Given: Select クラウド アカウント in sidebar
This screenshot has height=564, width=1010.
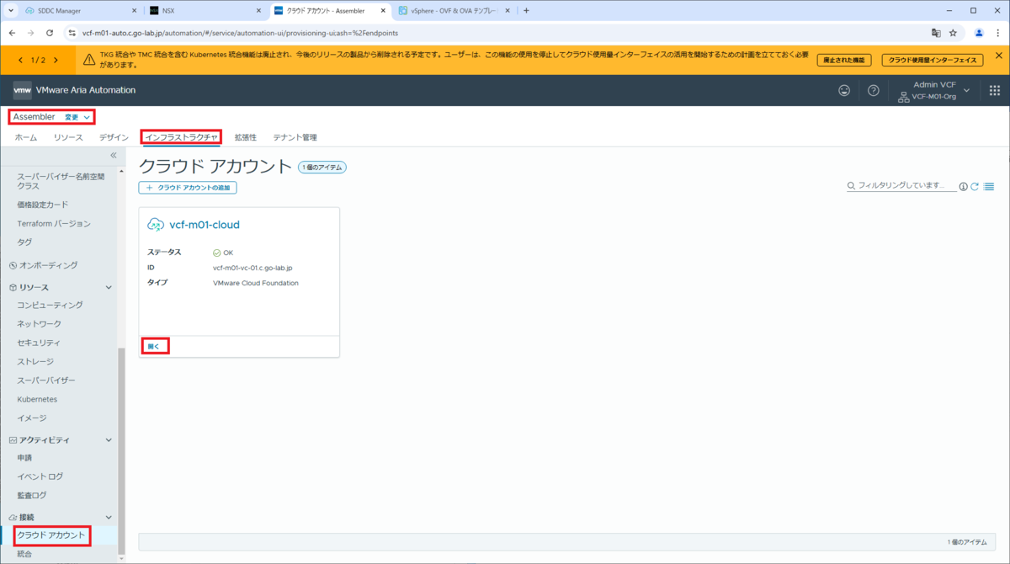Looking at the screenshot, I should tap(51, 535).
